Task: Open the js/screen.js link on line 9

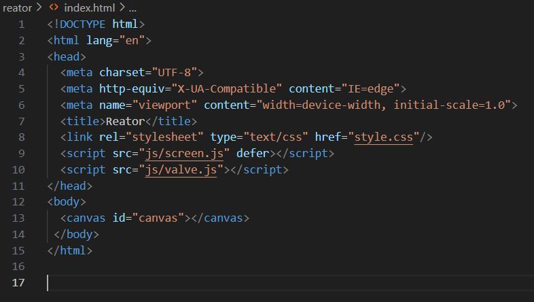Action: [184, 154]
